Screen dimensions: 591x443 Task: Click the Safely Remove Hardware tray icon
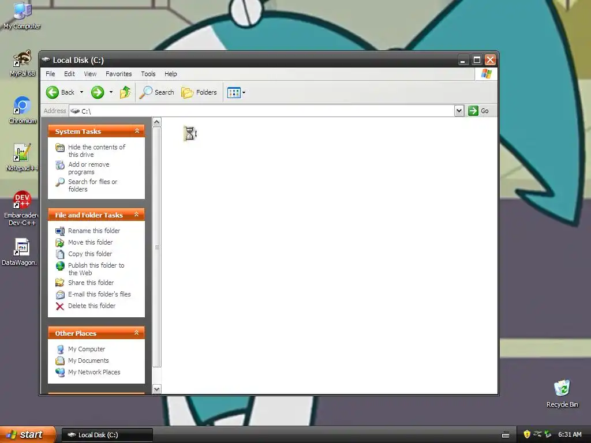click(x=548, y=434)
